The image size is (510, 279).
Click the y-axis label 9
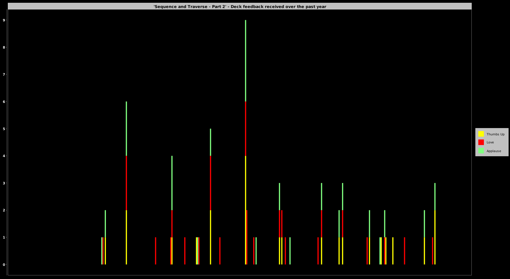[4, 20]
